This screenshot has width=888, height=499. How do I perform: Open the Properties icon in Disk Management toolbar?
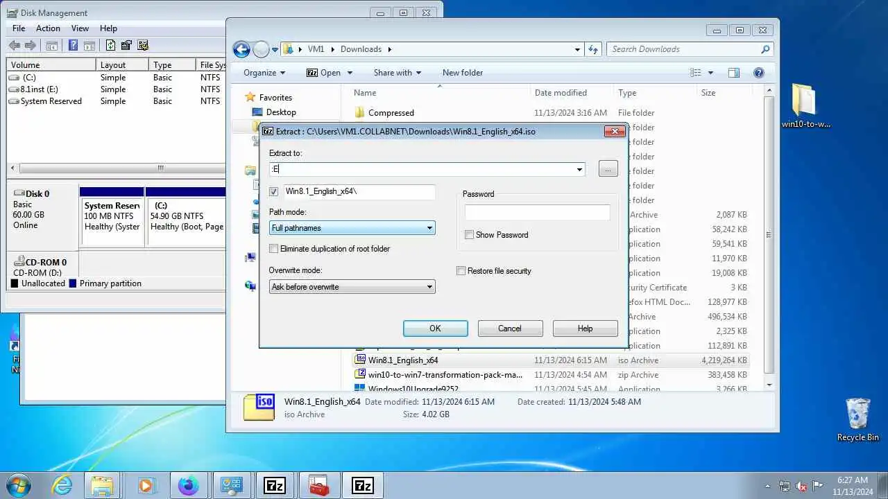[126, 46]
